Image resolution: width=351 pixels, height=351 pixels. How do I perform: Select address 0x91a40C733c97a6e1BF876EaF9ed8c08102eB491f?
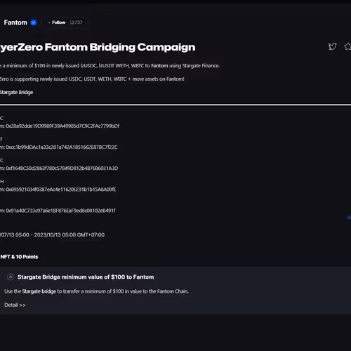(60, 211)
